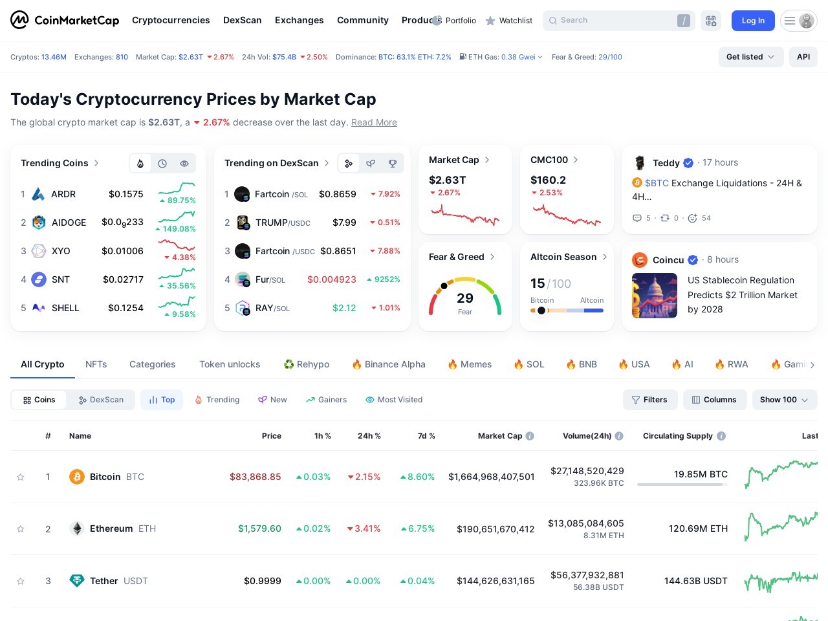This screenshot has height=621, width=828.
Task: Click the clock icon for recently added coins
Action: click(162, 163)
